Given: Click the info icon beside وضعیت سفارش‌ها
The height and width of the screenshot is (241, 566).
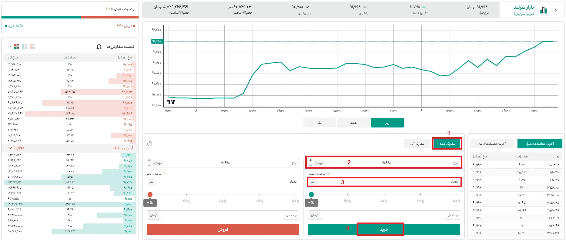Looking at the screenshot, I should 108,9.
